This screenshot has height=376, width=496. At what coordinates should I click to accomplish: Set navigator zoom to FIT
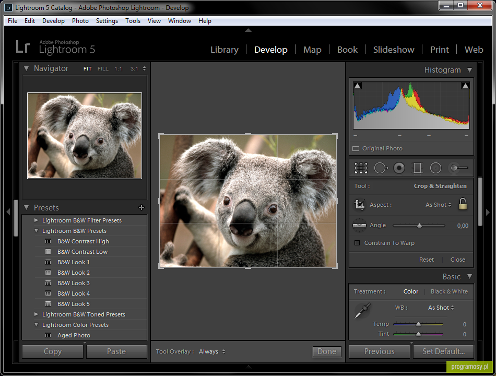coord(88,69)
